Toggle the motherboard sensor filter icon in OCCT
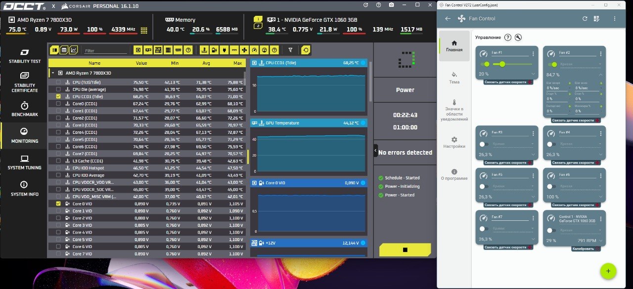 point(158,50)
